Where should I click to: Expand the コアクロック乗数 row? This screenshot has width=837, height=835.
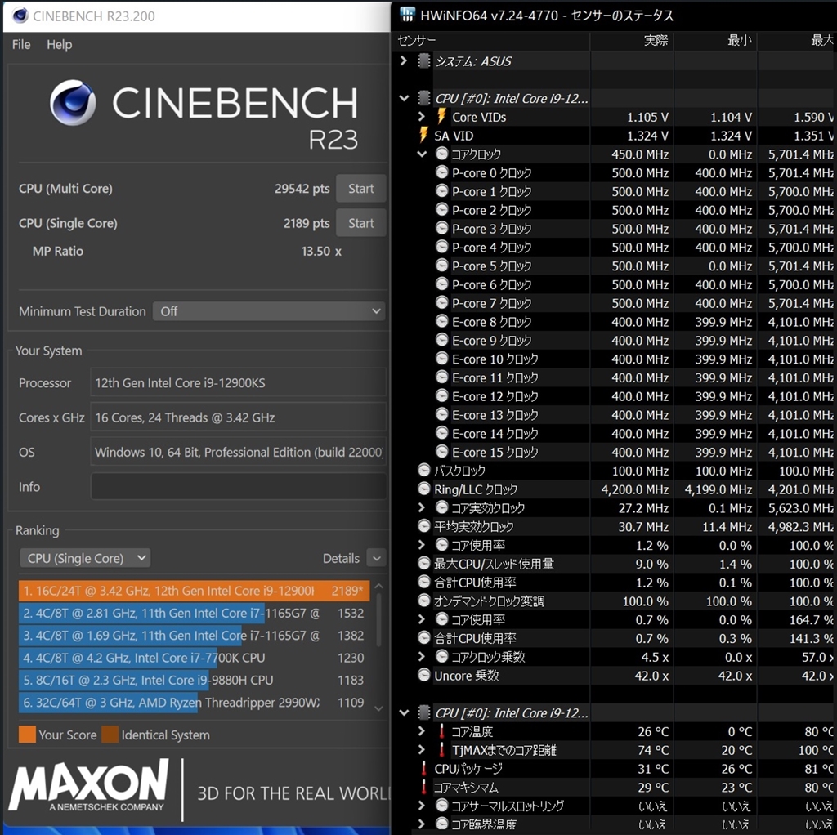coord(422,656)
